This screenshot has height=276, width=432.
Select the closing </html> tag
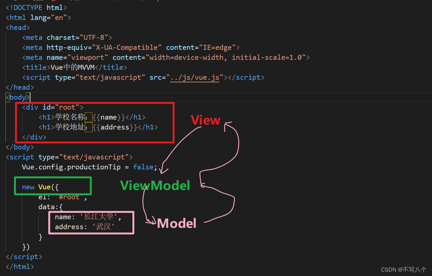20,267
